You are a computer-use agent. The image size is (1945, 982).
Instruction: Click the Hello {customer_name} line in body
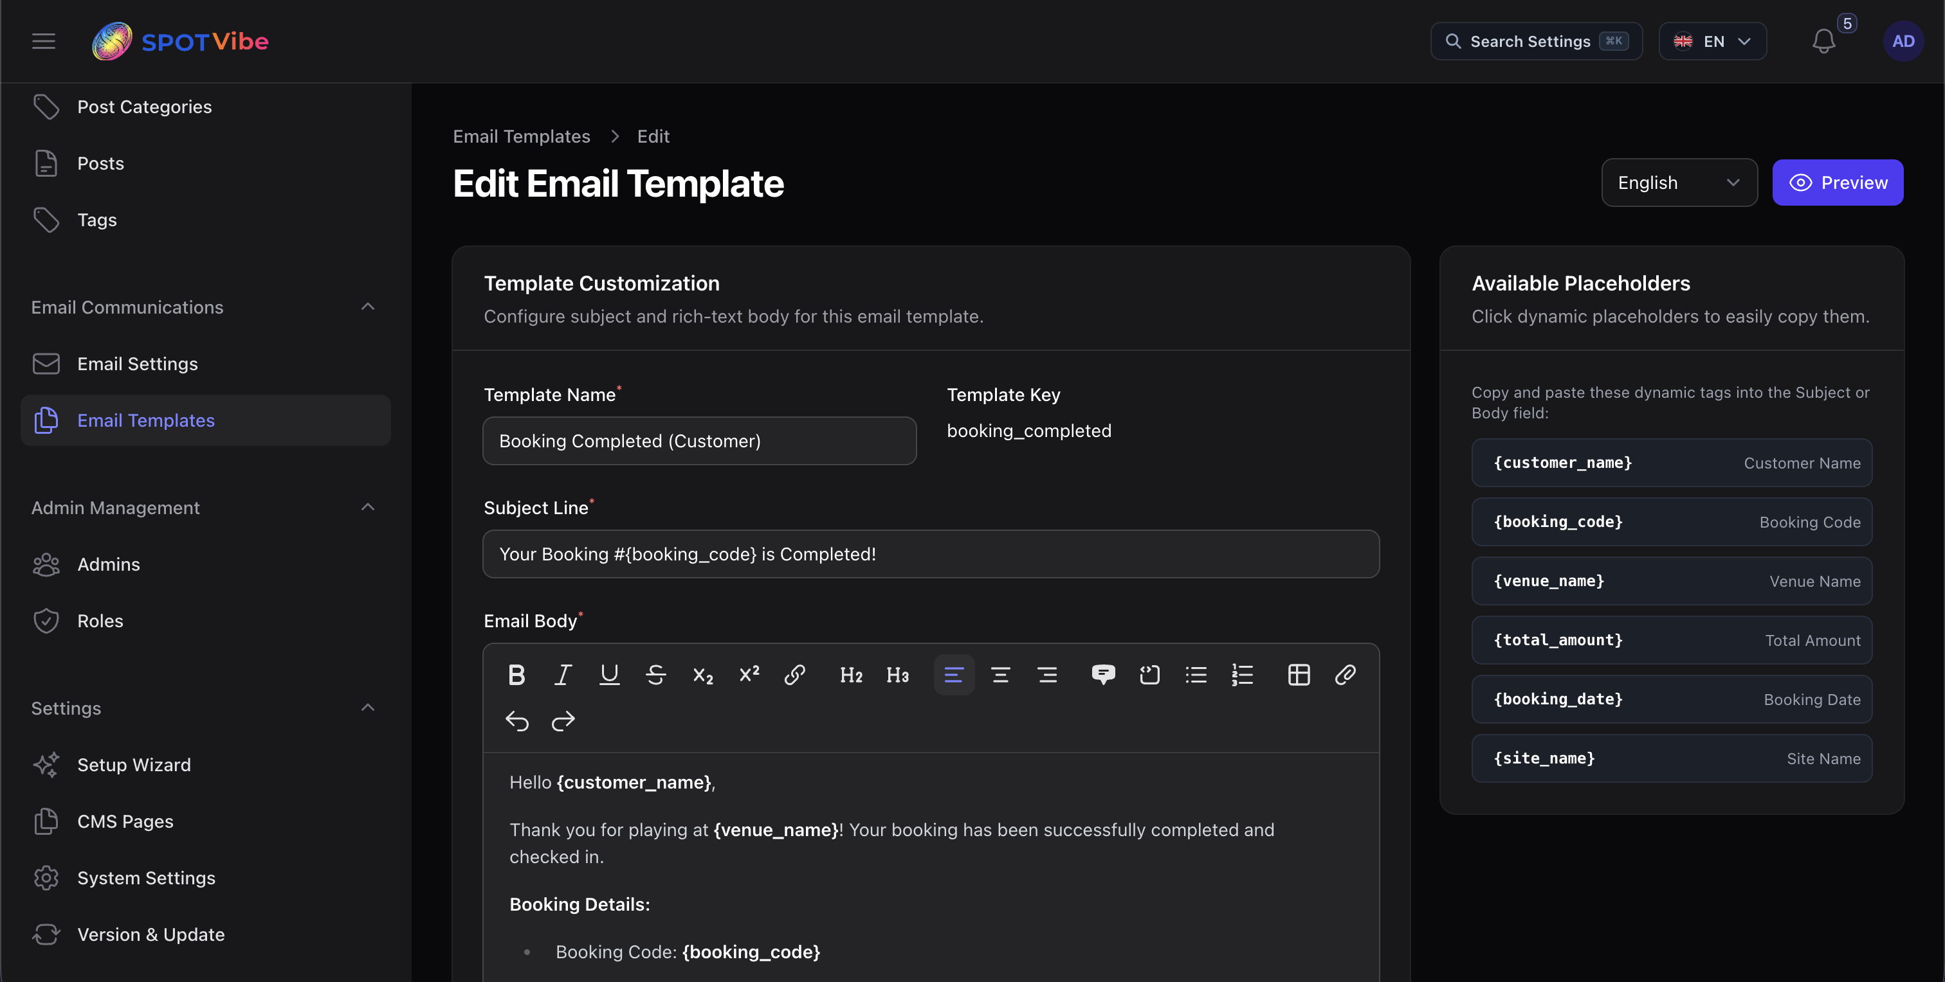(612, 783)
